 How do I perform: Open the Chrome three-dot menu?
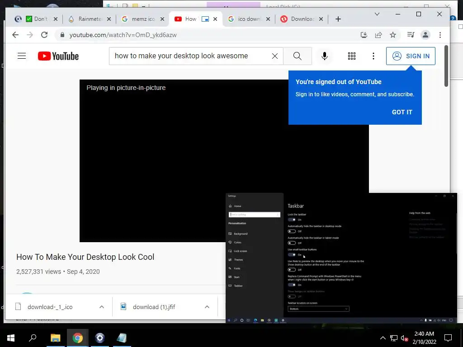pos(440,35)
